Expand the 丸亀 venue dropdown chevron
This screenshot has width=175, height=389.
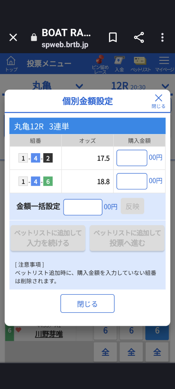[x=79, y=86]
